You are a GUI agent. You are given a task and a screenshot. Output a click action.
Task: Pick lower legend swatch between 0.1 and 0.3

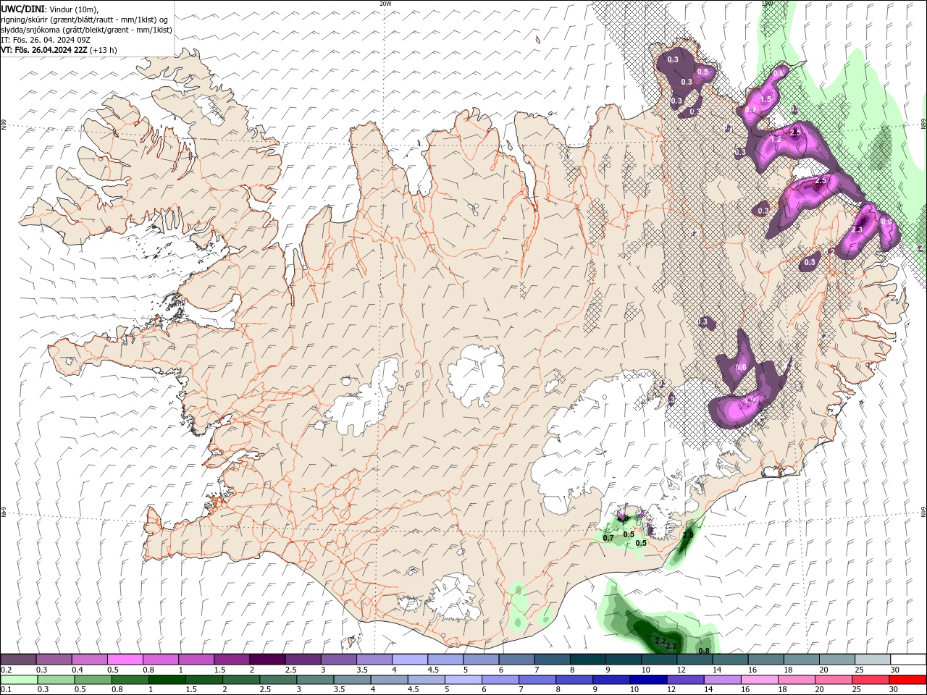(x=18, y=679)
